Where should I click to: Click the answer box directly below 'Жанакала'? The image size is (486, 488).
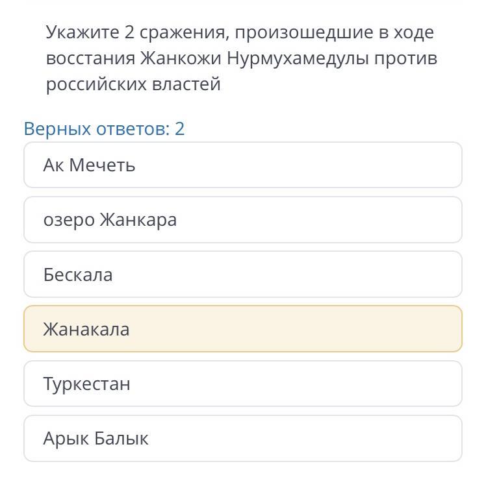coord(242,384)
